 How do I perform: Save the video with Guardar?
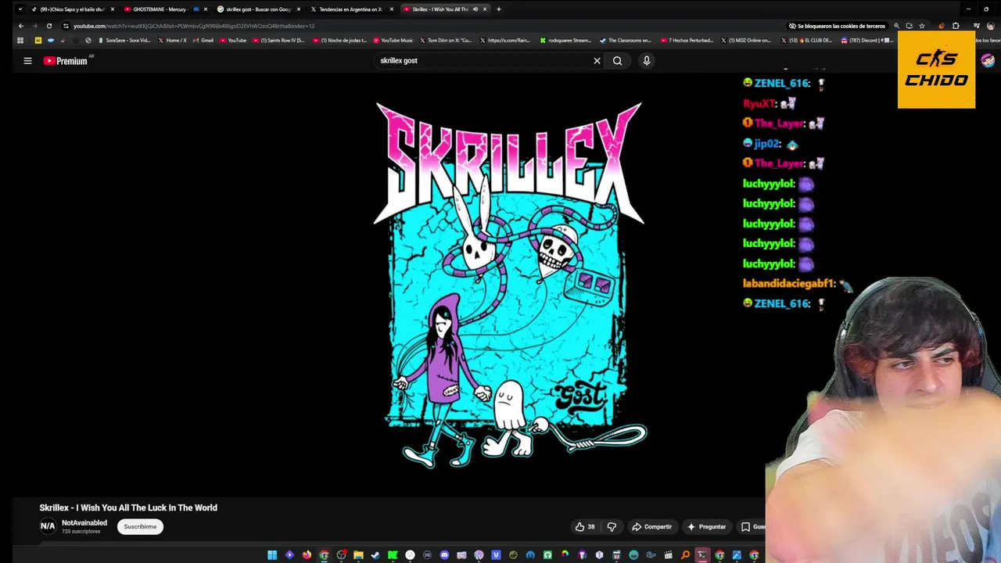[753, 526]
